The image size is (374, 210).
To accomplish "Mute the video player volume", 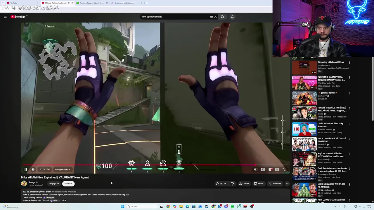I will pyautogui.click(x=33, y=169).
